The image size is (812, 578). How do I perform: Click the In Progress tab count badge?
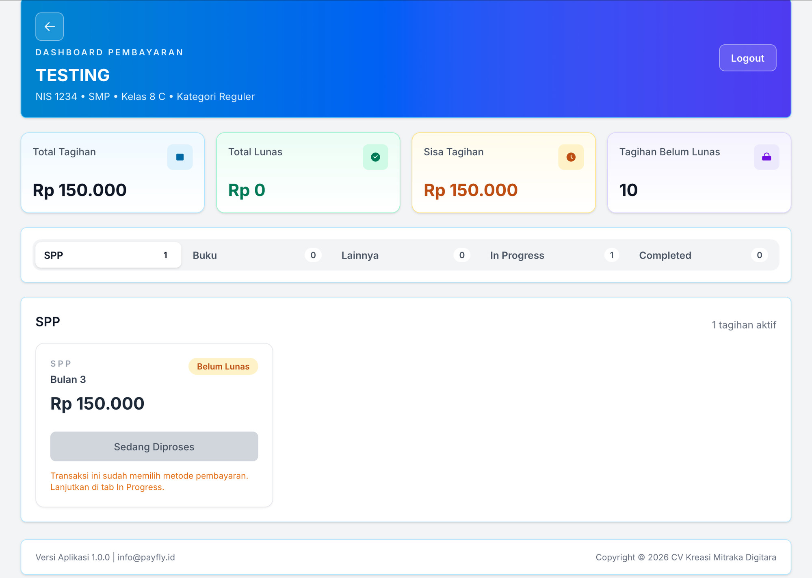[611, 255]
